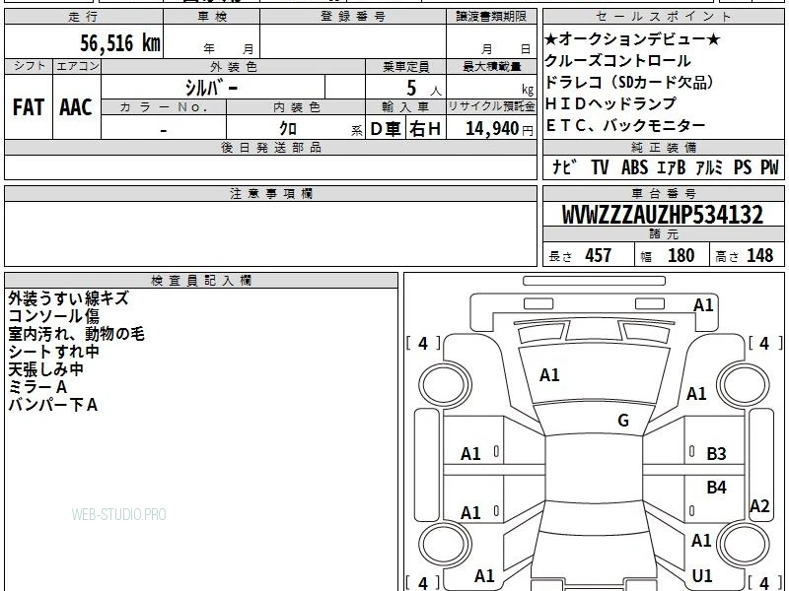The image size is (789, 591).
Task: Click the 輸入車 header
Action: [x=405, y=107]
